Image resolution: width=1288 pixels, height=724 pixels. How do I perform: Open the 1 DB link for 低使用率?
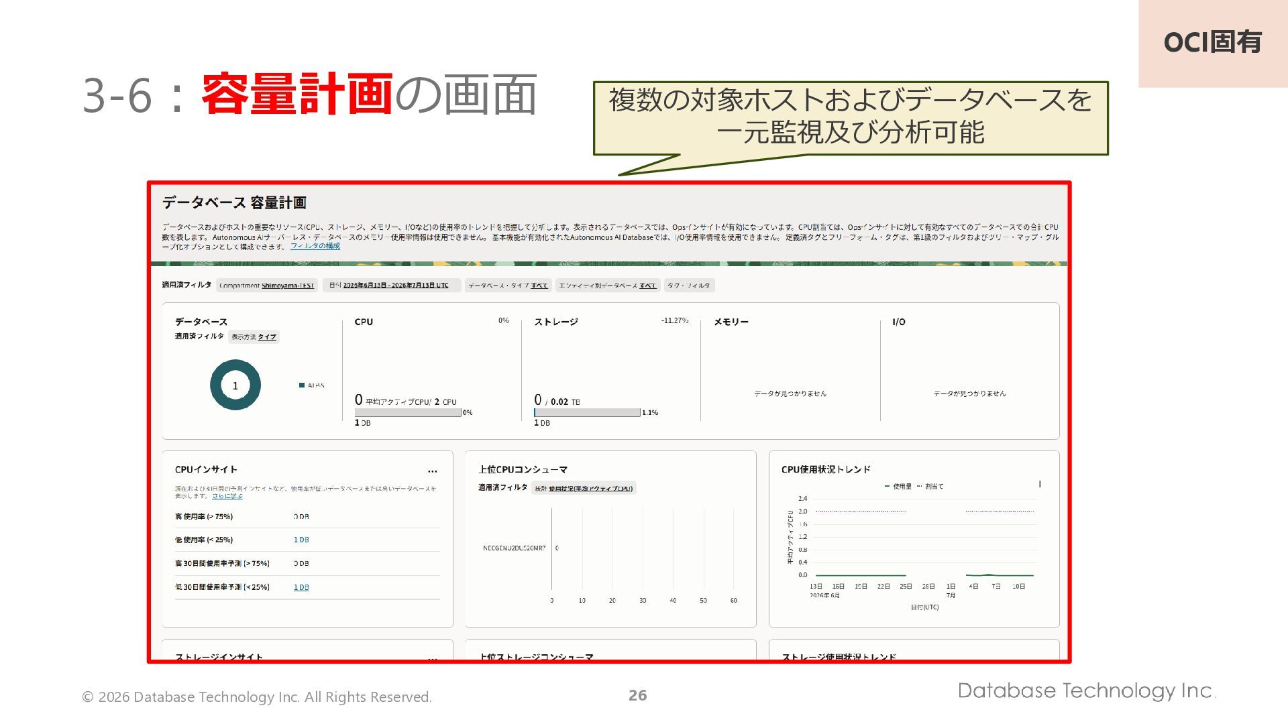tap(301, 540)
